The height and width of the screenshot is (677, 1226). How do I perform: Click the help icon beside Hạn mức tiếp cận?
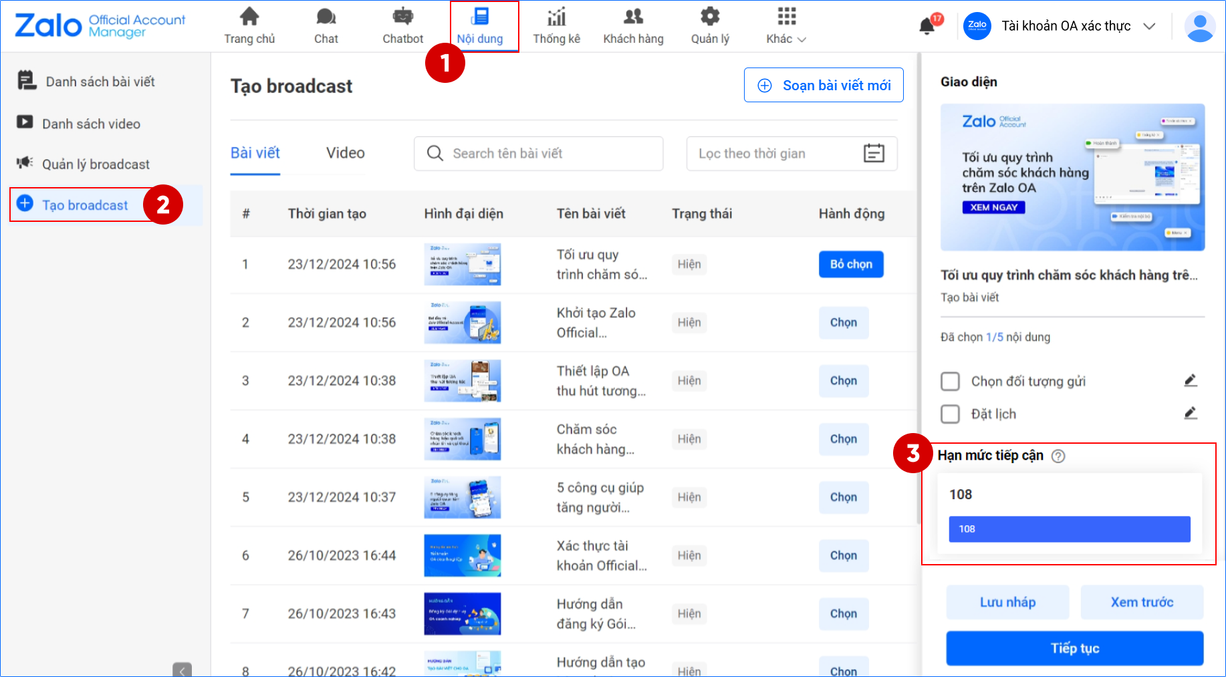(x=1058, y=456)
